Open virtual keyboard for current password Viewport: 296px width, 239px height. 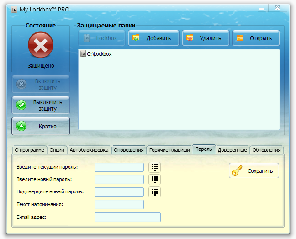(x=154, y=167)
